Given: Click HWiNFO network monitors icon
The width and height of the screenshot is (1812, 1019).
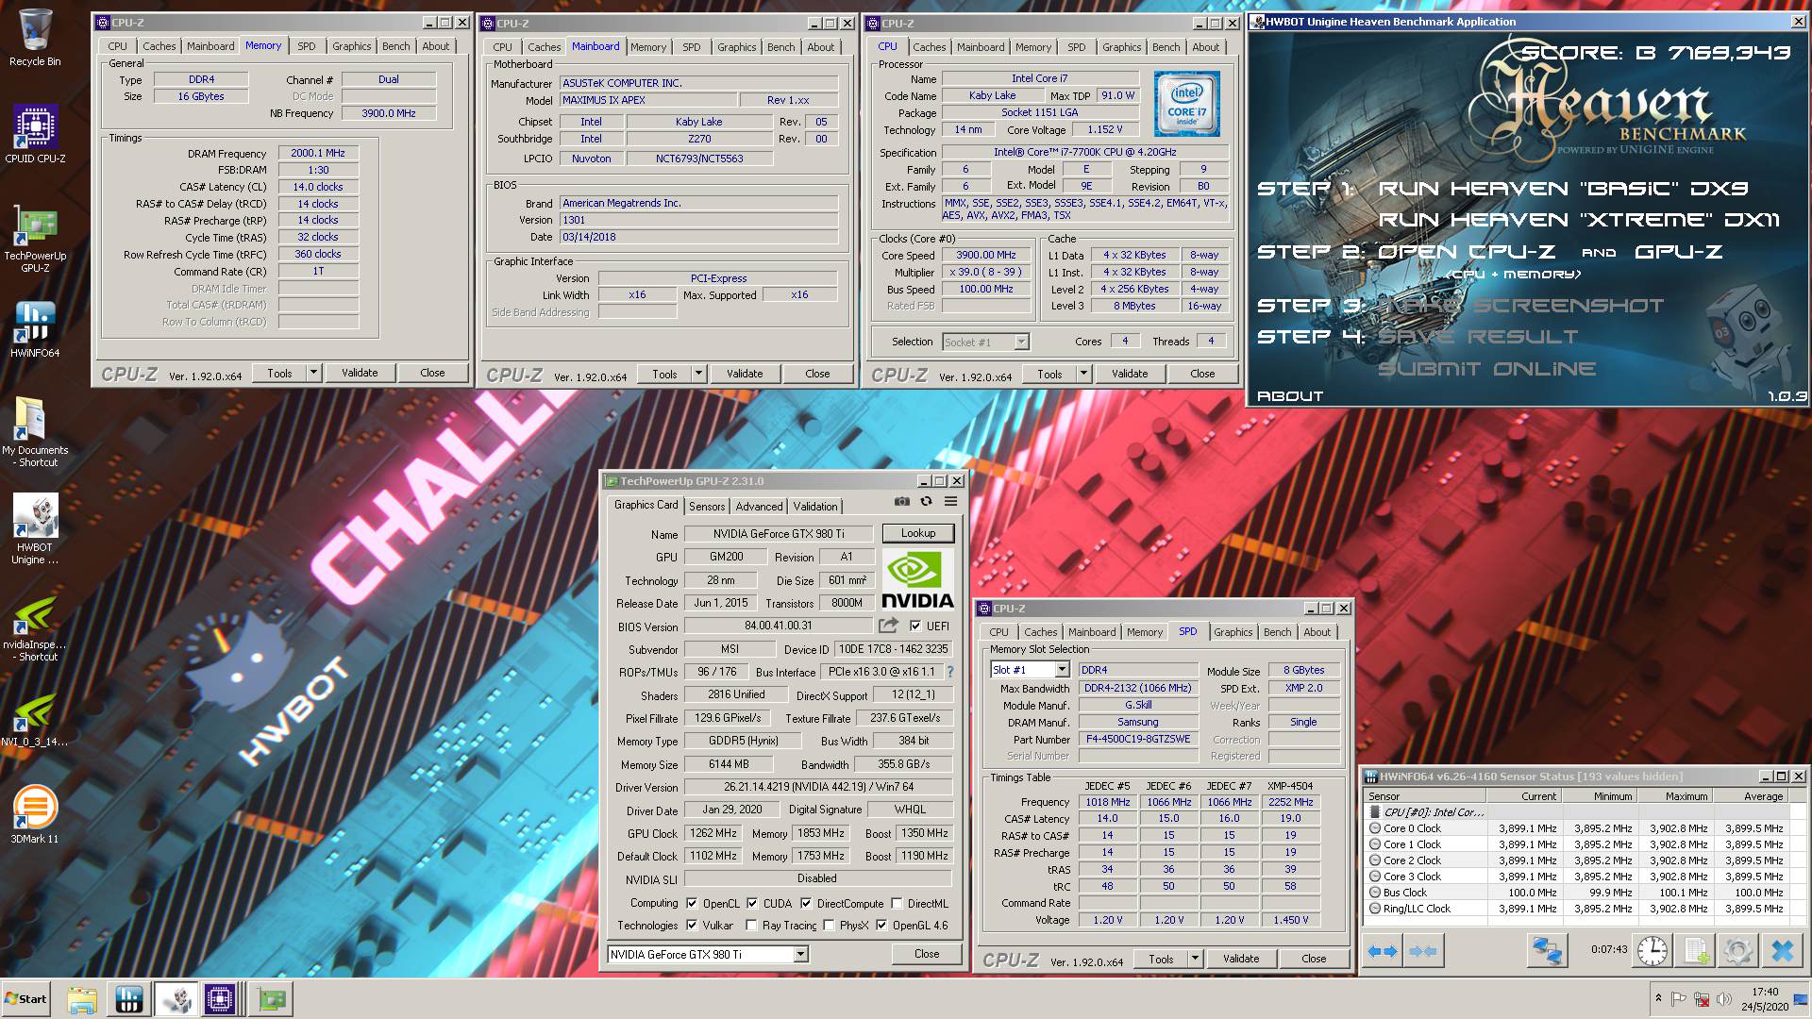Looking at the screenshot, I should [1546, 950].
